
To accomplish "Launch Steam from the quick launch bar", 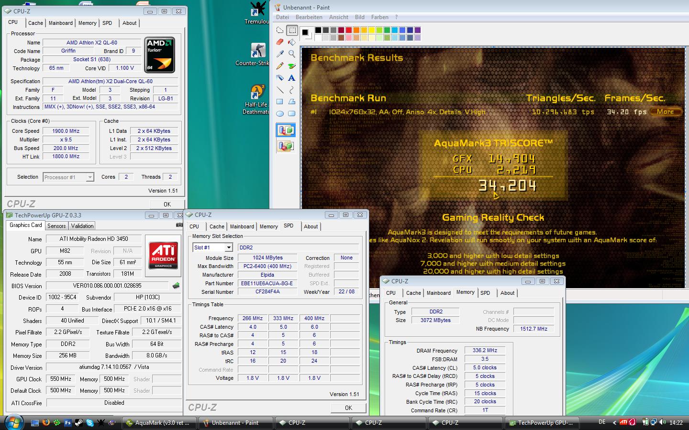I will tap(78, 422).
